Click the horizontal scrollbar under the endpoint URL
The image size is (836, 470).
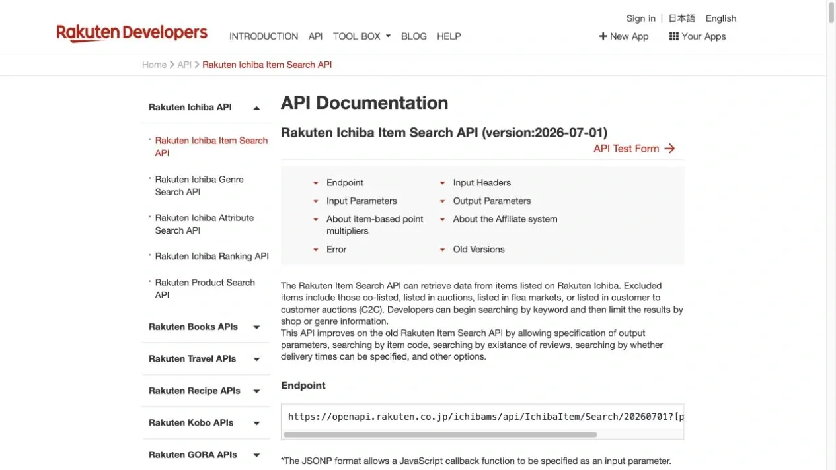click(440, 435)
